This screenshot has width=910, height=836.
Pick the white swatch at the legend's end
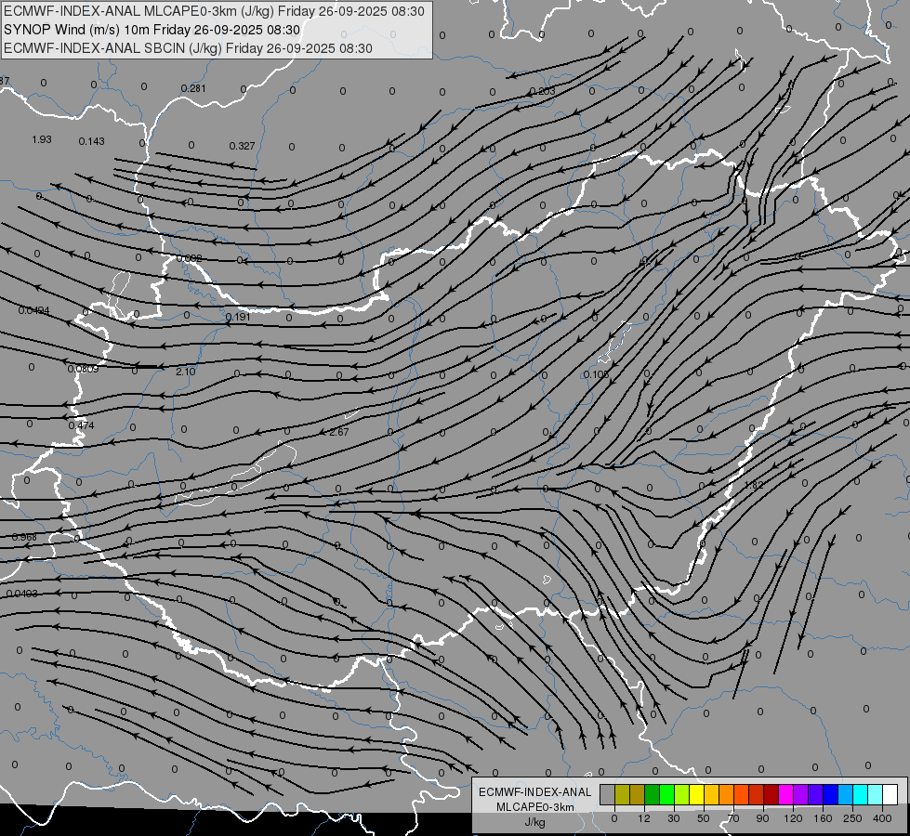[x=890, y=794]
